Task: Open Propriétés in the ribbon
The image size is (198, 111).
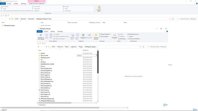Action: (x=114, y=36)
